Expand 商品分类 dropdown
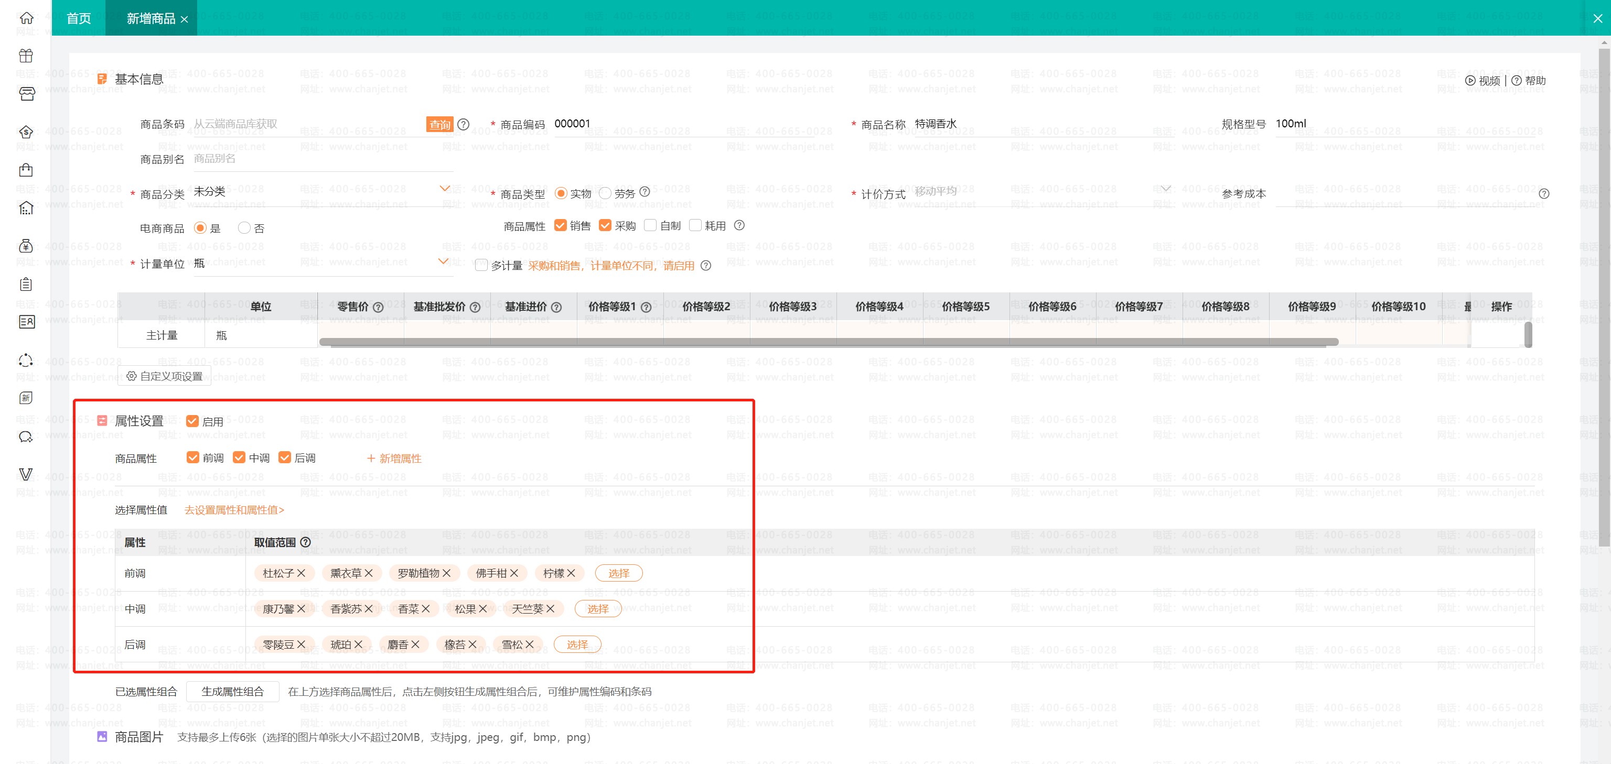 [x=445, y=189]
